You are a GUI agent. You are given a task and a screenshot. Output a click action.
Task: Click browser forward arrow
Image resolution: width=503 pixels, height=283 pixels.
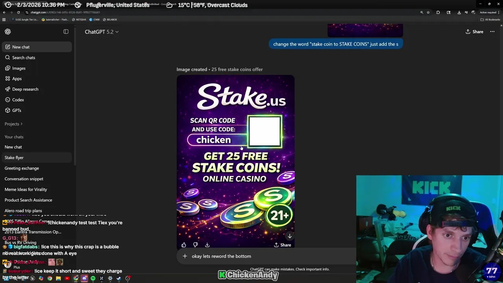coord(11,12)
